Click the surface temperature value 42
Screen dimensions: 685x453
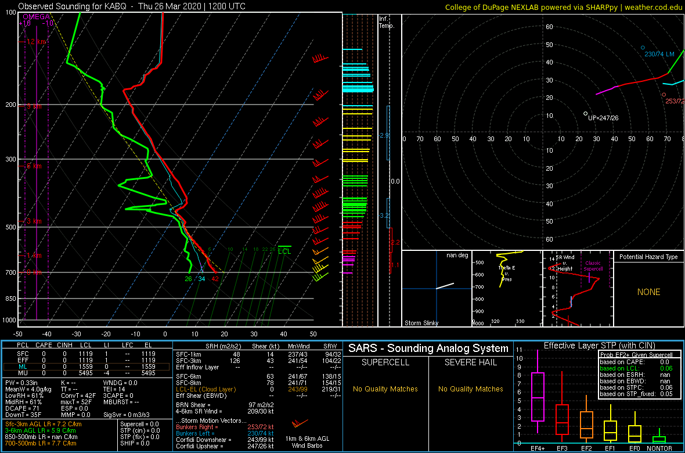[x=215, y=279]
